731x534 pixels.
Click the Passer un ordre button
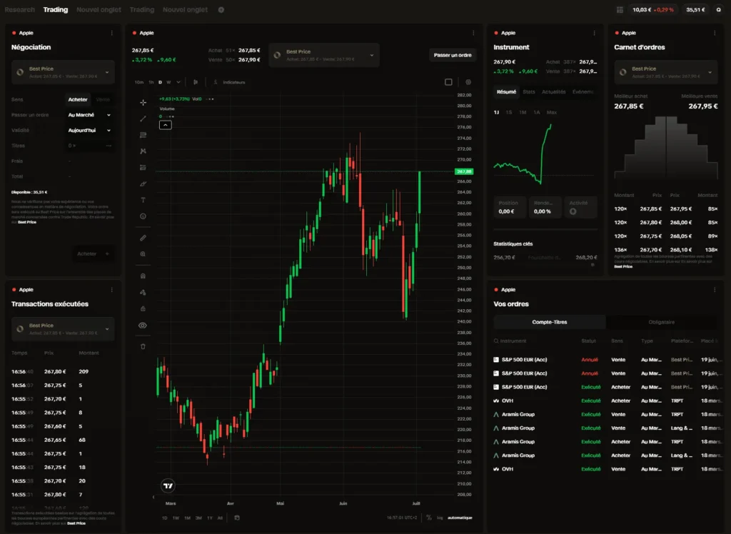452,55
